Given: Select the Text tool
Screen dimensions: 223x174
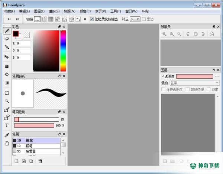Looking at the screenshot, I should (x=7, y=125).
